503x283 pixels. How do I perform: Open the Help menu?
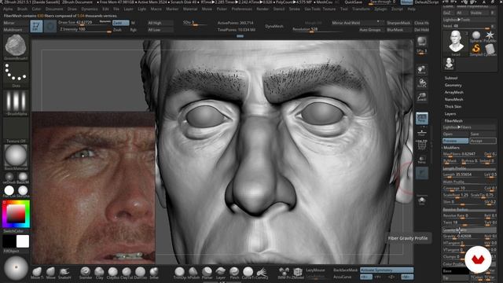pyautogui.click(x=411, y=9)
